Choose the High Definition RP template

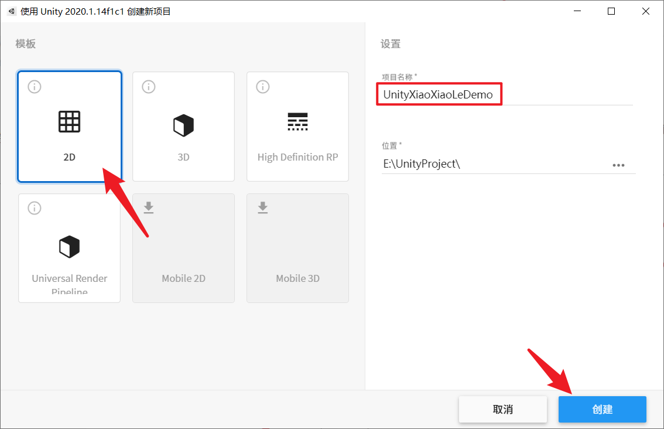(297, 127)
